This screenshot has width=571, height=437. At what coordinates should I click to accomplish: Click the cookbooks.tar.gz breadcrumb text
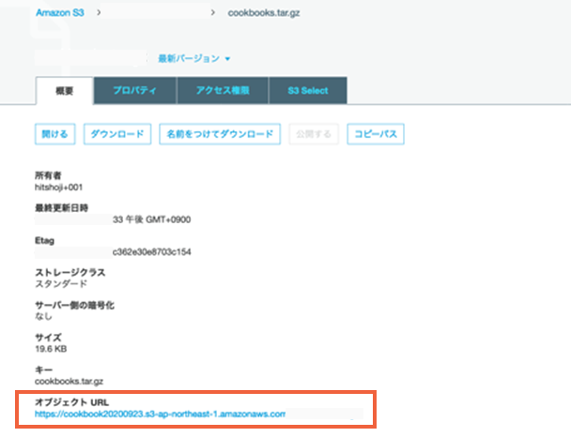click(264, 13)
